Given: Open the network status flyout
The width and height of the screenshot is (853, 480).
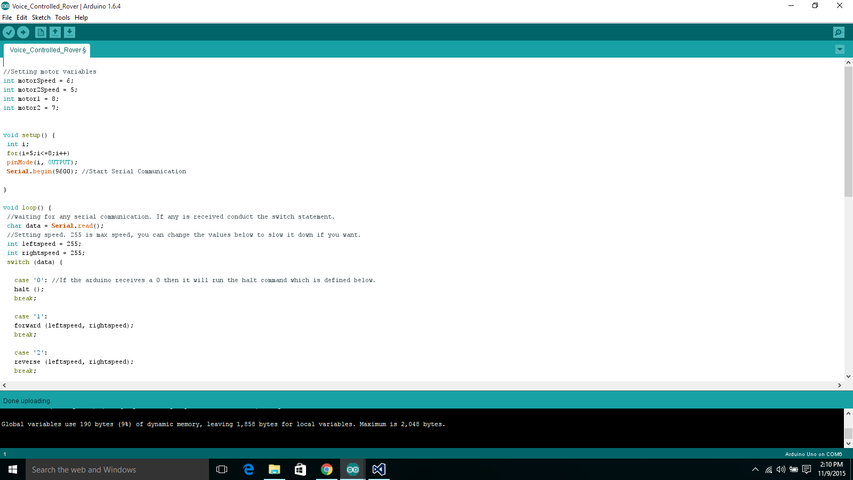Looking at the screenshot, I should 768,469.
